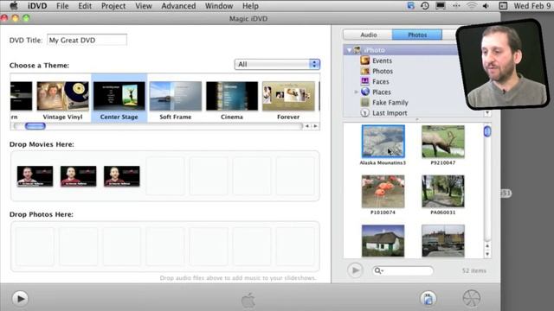
Task: Select Photos in iPhoto list
Action: click(383, 71)
